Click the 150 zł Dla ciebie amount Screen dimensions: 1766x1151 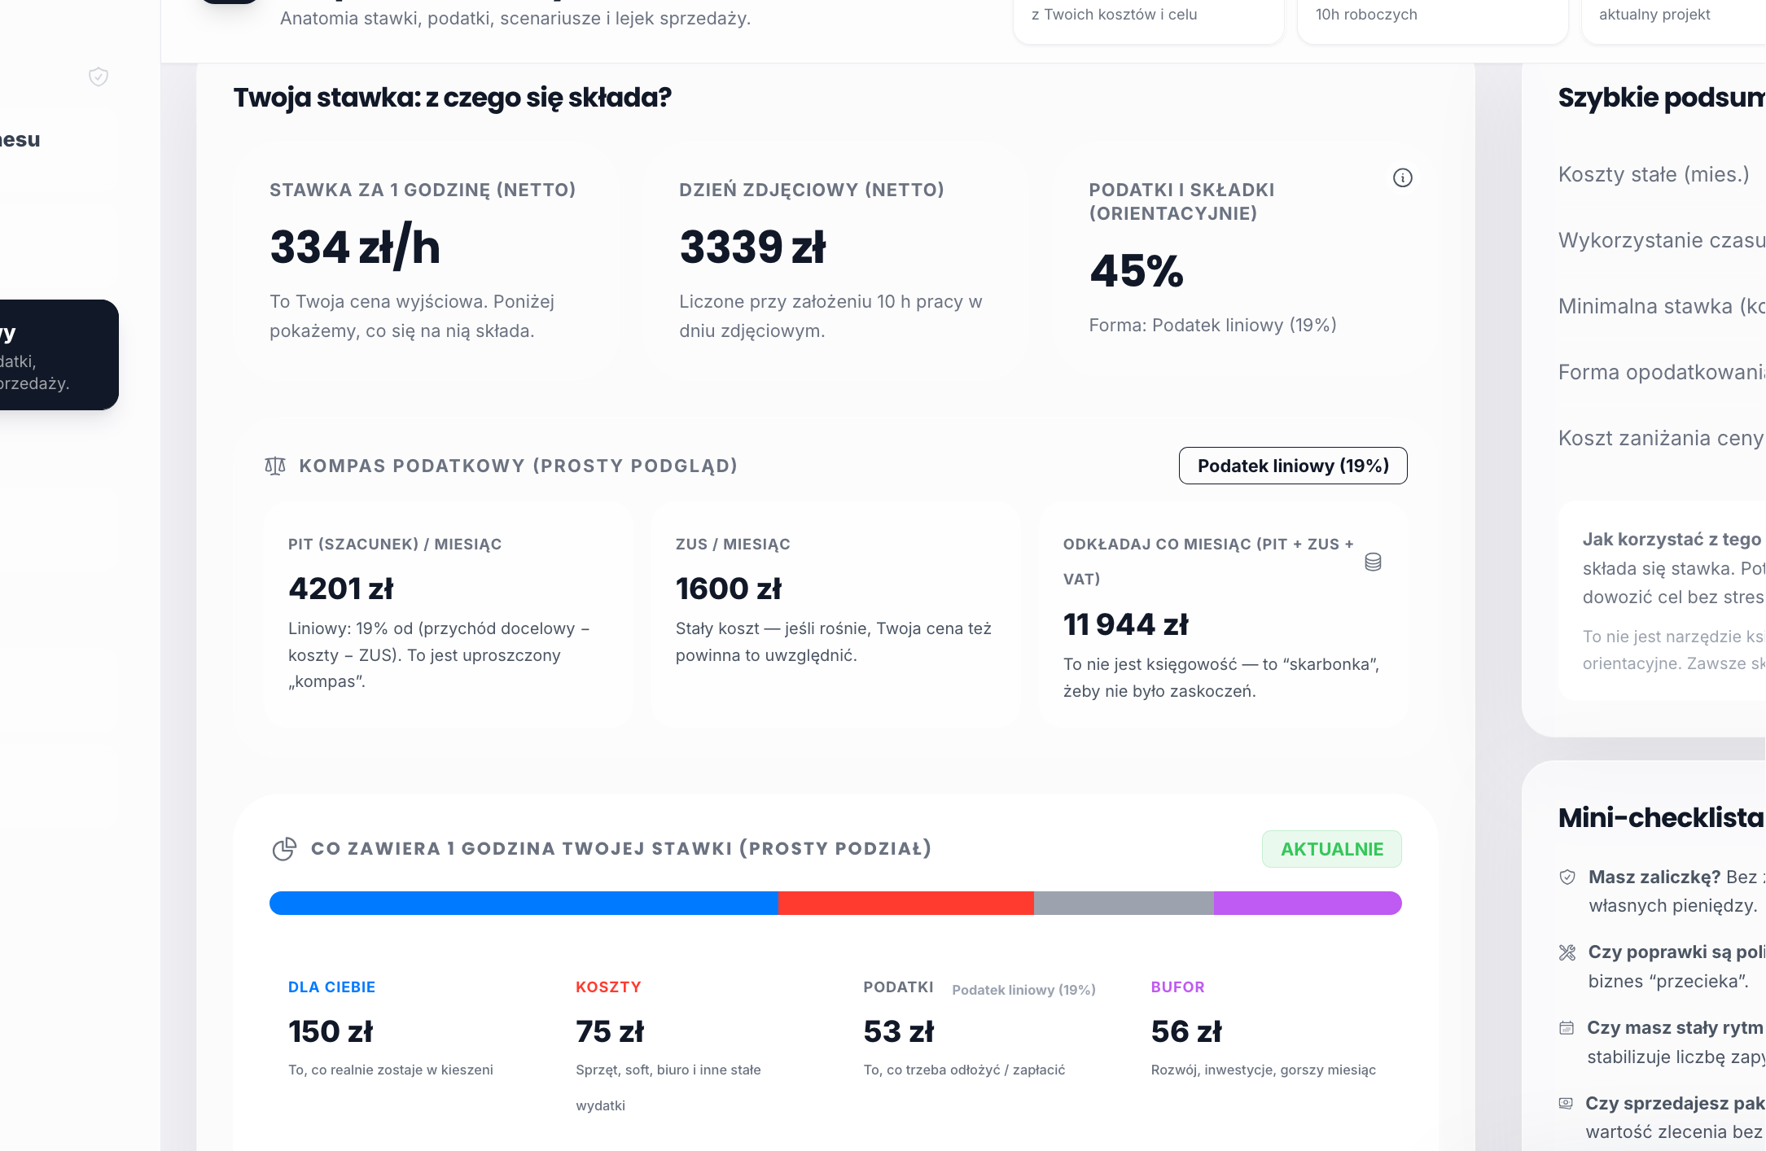pos(331,1031)
